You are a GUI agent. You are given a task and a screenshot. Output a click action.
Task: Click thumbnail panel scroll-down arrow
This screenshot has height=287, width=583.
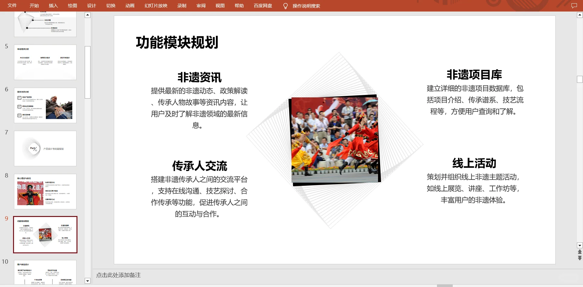87,281
